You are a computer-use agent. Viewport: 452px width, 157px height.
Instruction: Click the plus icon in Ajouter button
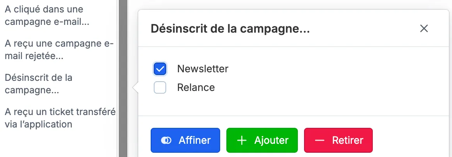point(242,140)
